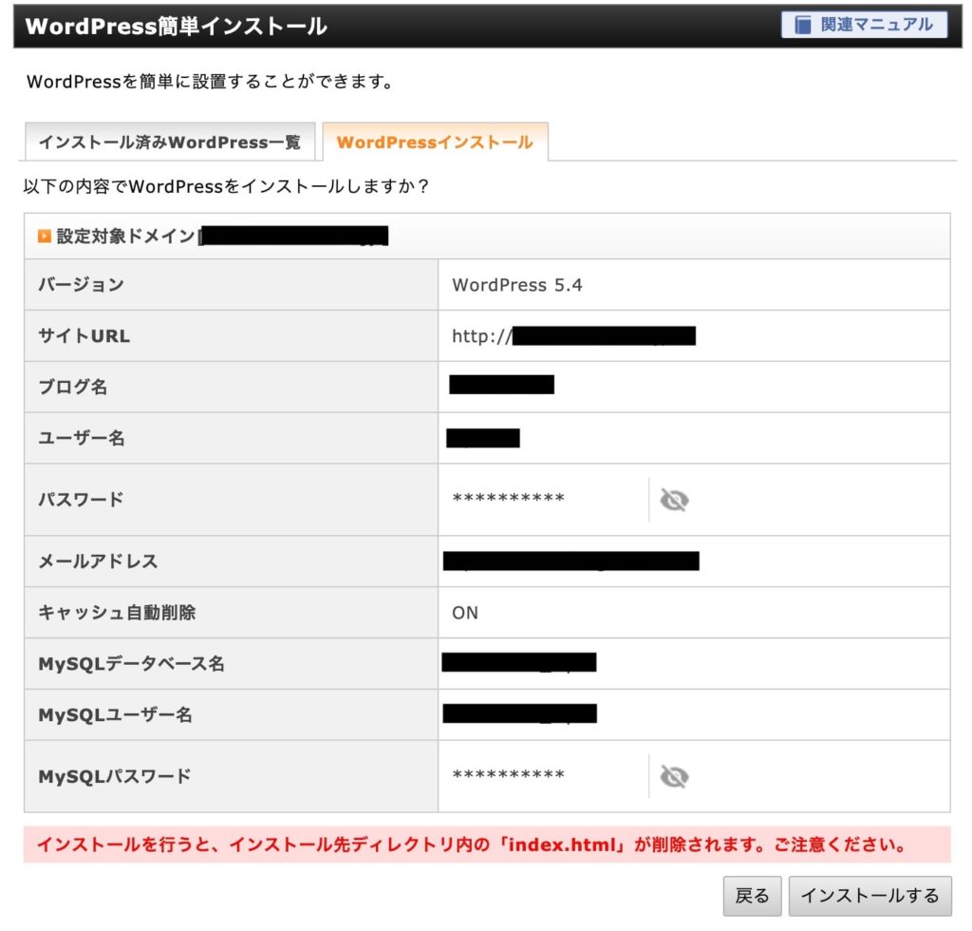The height and width of the screenshot is (931, 972).
Task: Click the orange arrow icon beside 設定対象ドメイン
Action: pyautogui.click(x=44, y=237)
